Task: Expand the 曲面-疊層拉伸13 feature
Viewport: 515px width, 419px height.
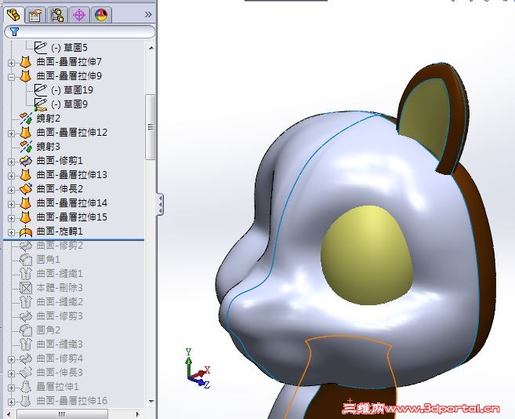Action: pyautogui.click(x=11, y=176)
